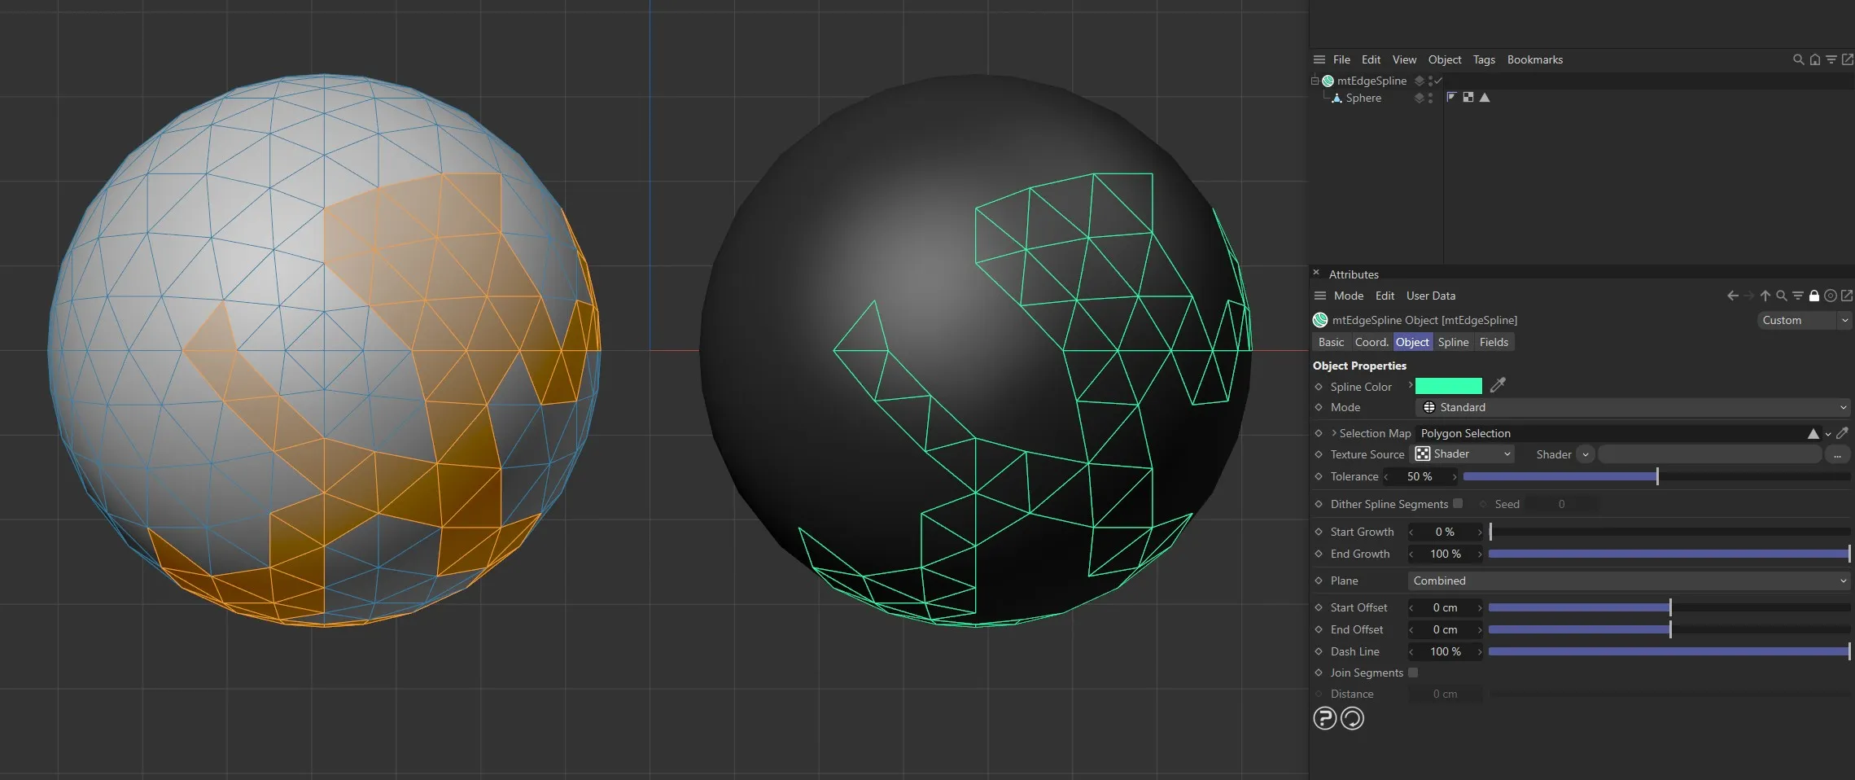Check the Join Segments checkbox
1855x780 pixels.
pos(1414,673)
